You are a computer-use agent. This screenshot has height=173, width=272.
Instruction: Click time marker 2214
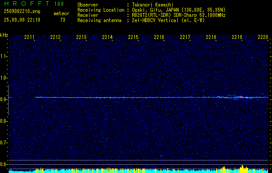click(107, 37)
